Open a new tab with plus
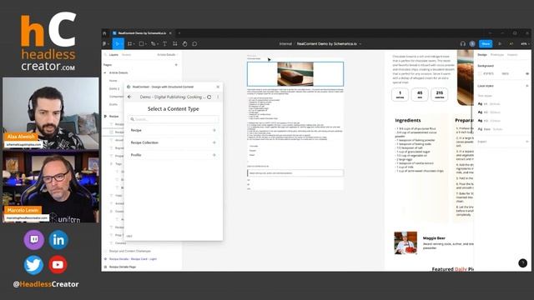The image size is (534, 300). coord(179,33)
